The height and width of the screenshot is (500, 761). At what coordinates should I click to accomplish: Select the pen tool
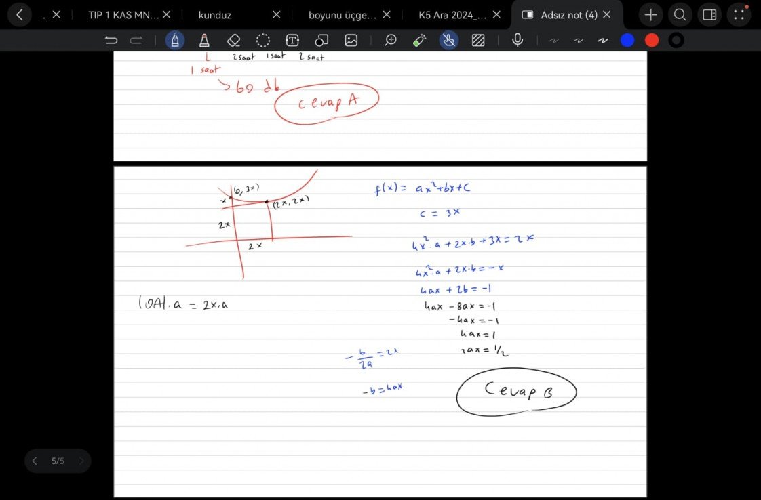175,41
